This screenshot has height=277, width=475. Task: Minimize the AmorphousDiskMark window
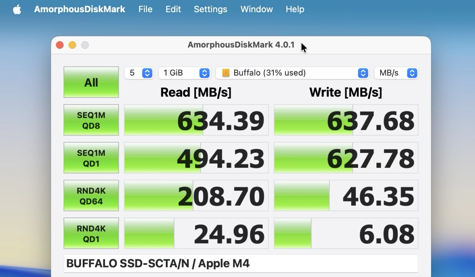coord(72,45)
